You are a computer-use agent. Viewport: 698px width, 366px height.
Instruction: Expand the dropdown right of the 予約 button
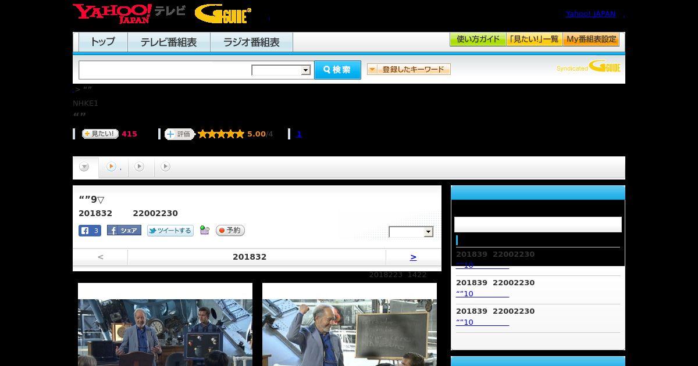tap(411, 232)
